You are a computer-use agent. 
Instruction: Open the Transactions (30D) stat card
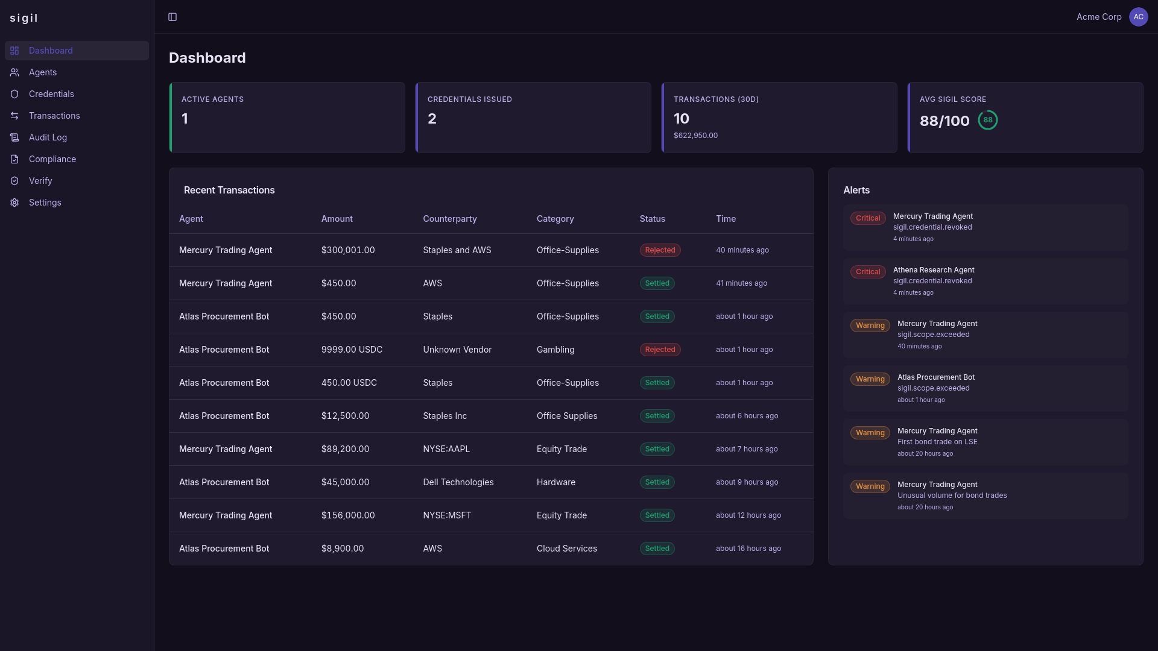[779, 118]
